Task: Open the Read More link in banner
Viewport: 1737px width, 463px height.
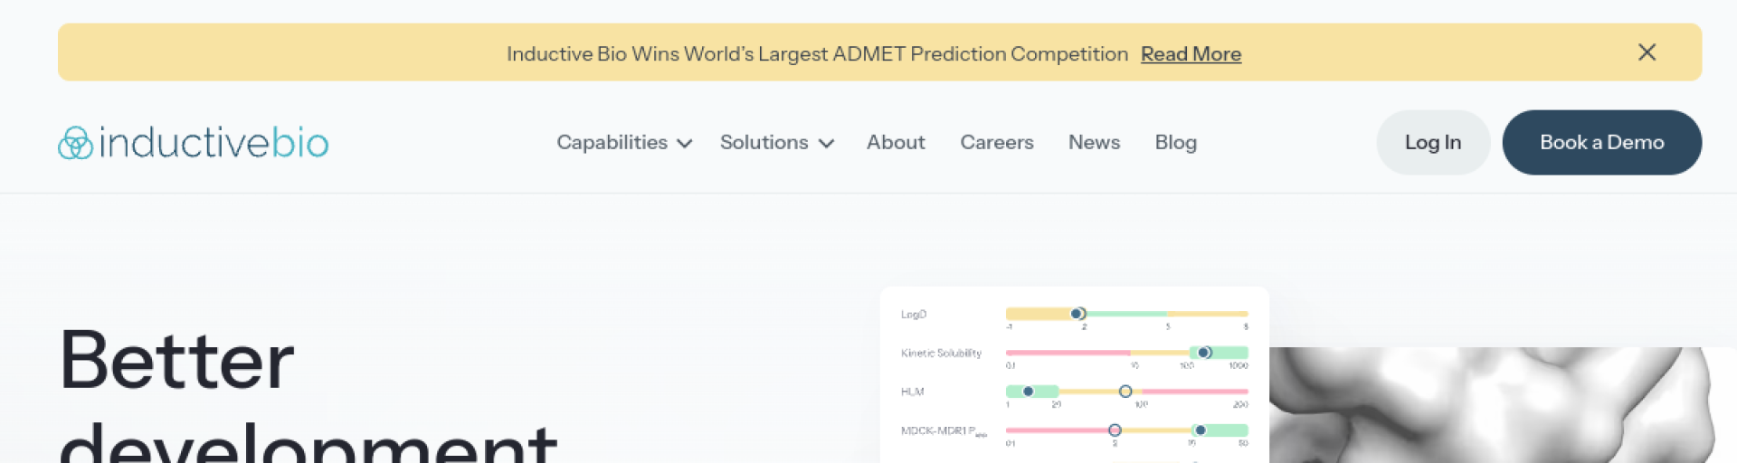Action: 1191,54
